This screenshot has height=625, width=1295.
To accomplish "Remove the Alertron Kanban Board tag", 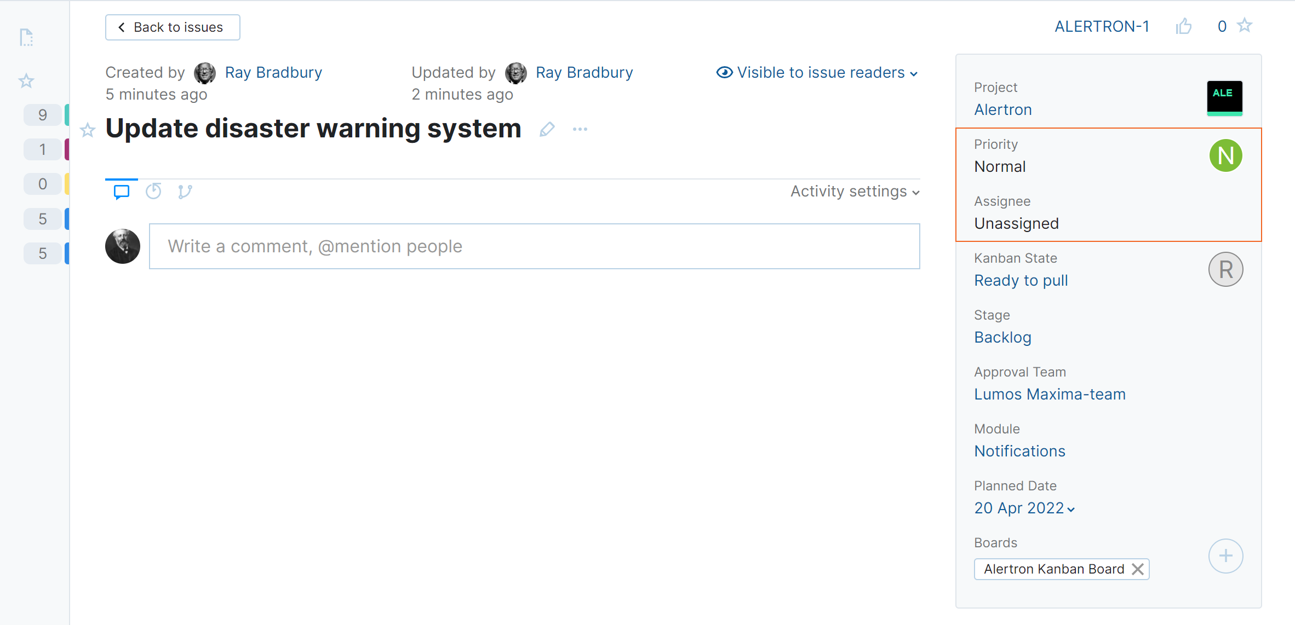I will pyautogui.click(x=1138, y=569).
